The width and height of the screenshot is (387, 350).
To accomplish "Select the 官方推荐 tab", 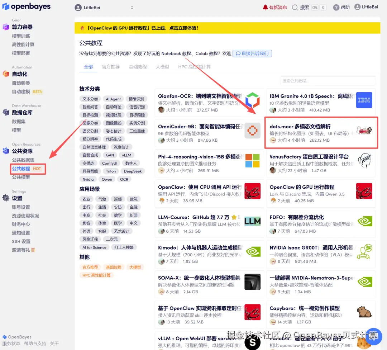I will [x=111, y=67].
